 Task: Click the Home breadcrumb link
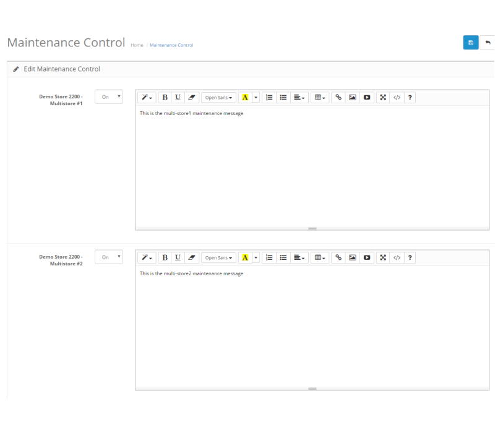(x=137, y=45)
